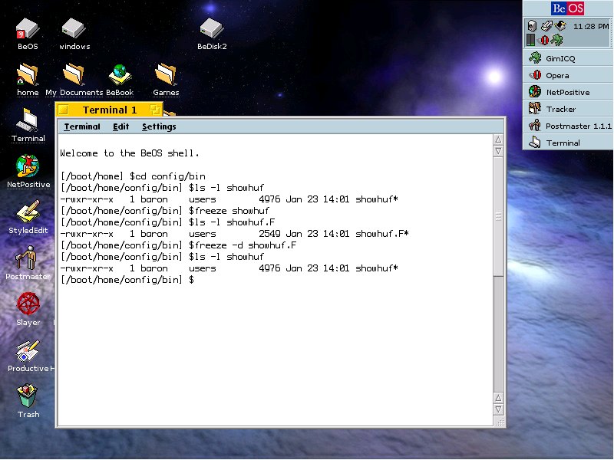Click the down arrow at the scrollbar bottom
Image resolution: width=614 pixels, height=460 pixels.
(x=498, y=409)
